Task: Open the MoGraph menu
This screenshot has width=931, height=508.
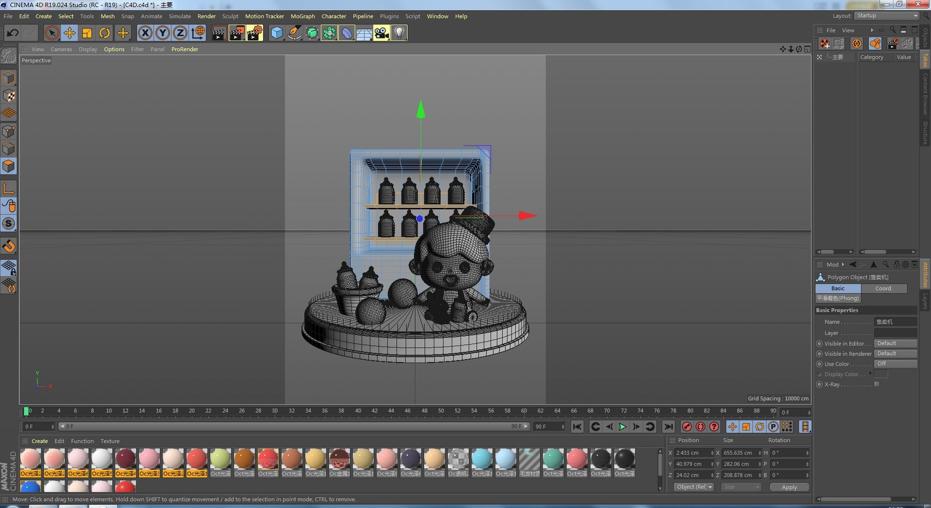Action: pyautogui.click(x=303, y=16)
